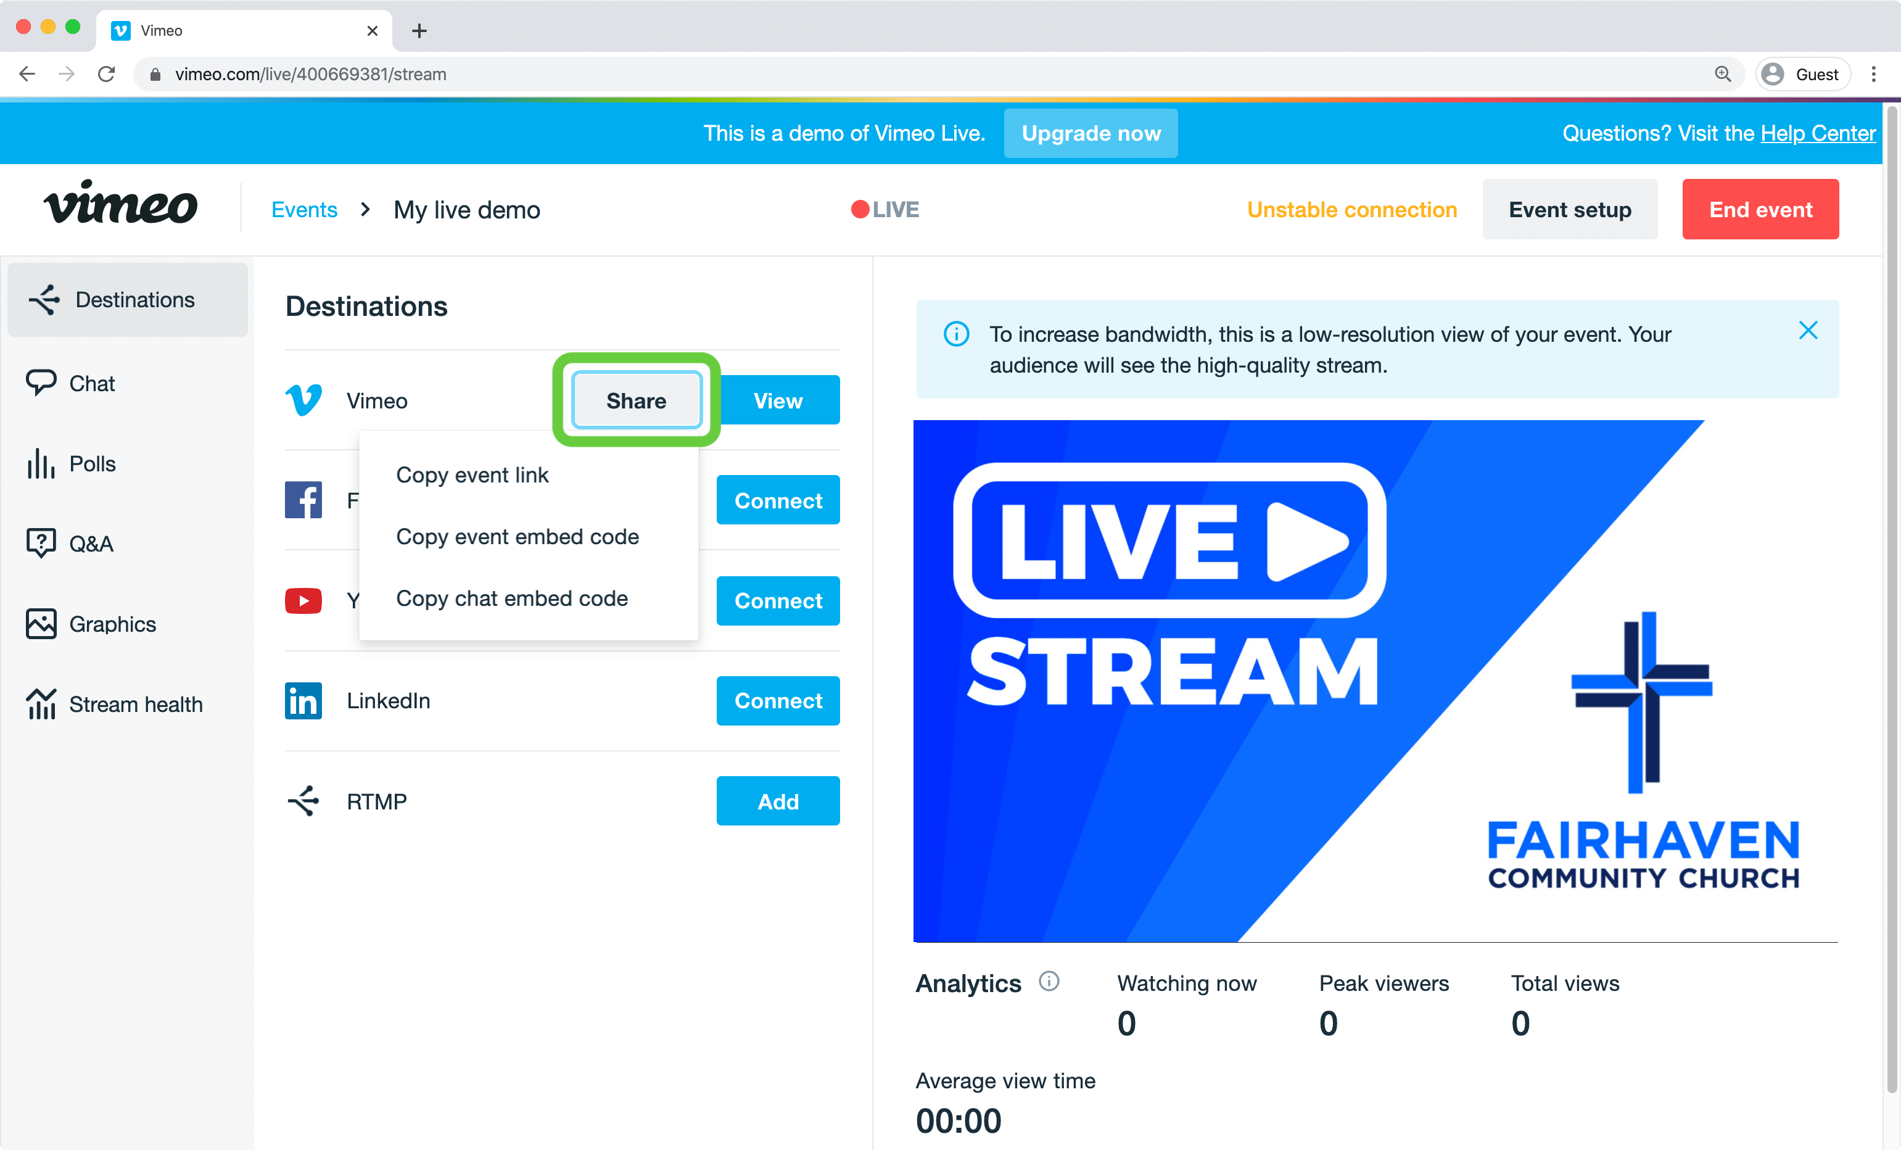The height and width of the screenshot is (1150, 1901).
Task: Click the Vimeo destination icon
Action: [303, 400]
